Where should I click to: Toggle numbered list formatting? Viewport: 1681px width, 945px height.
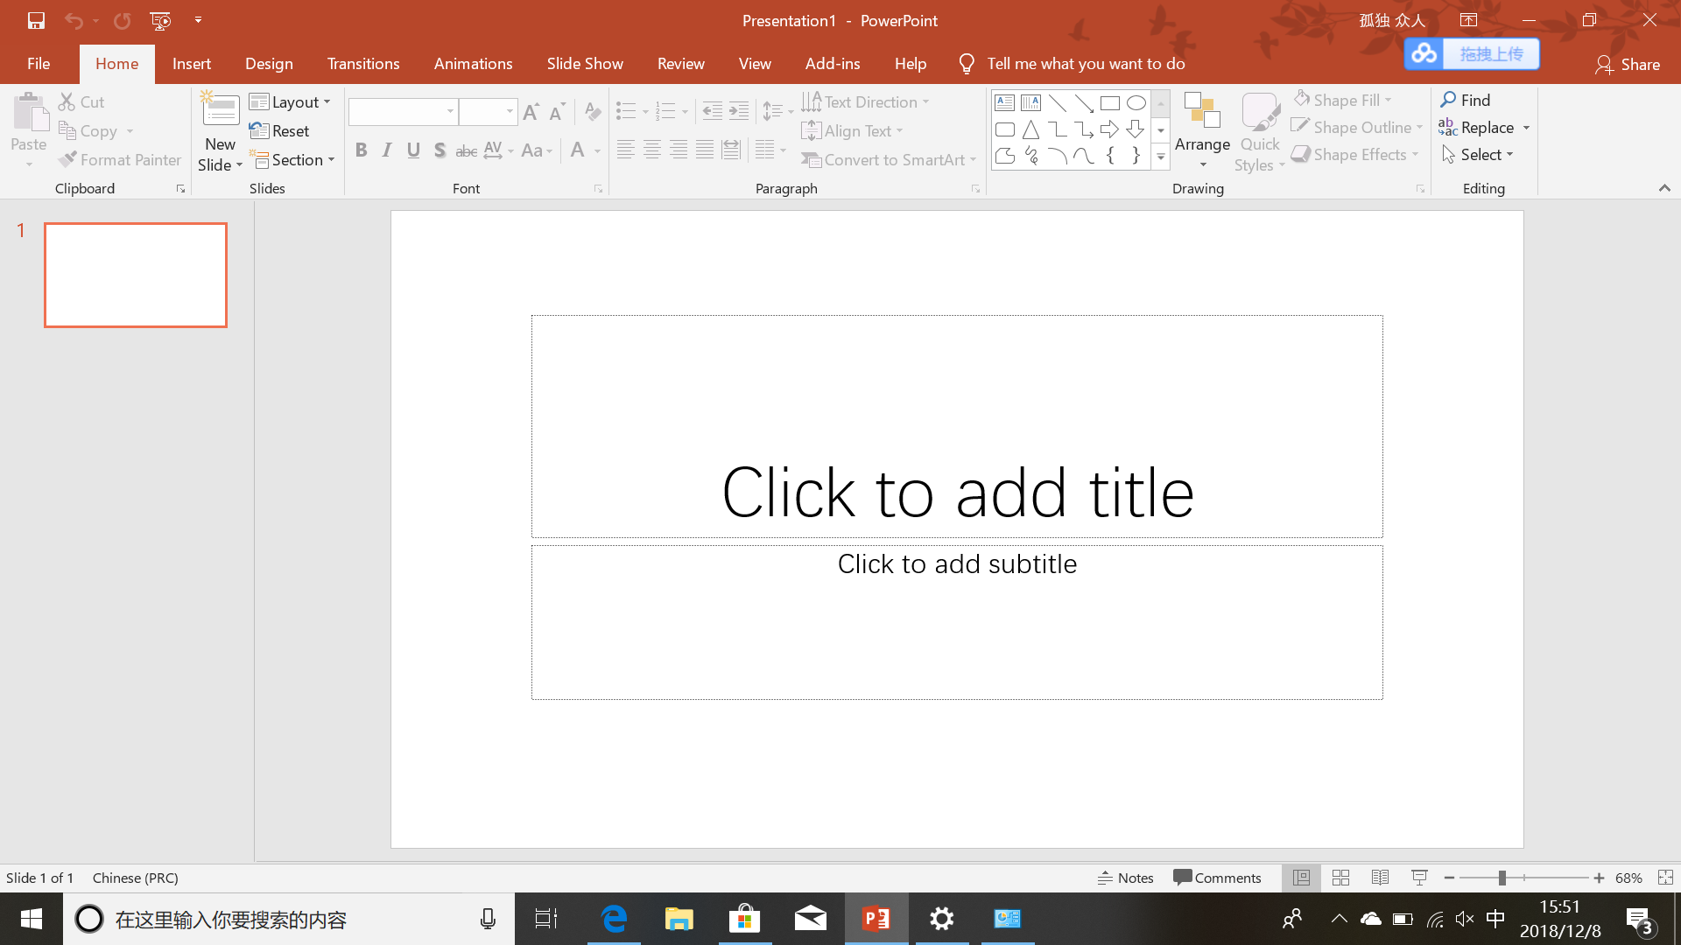click(668, 111)
